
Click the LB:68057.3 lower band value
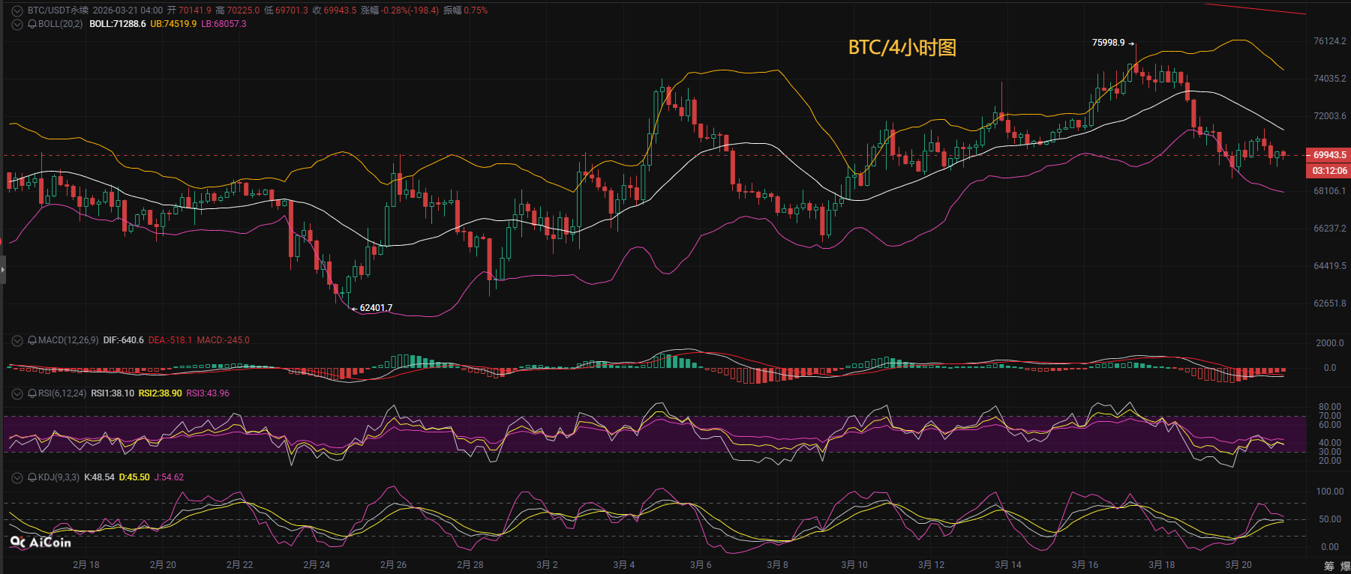tap(224, 24)
